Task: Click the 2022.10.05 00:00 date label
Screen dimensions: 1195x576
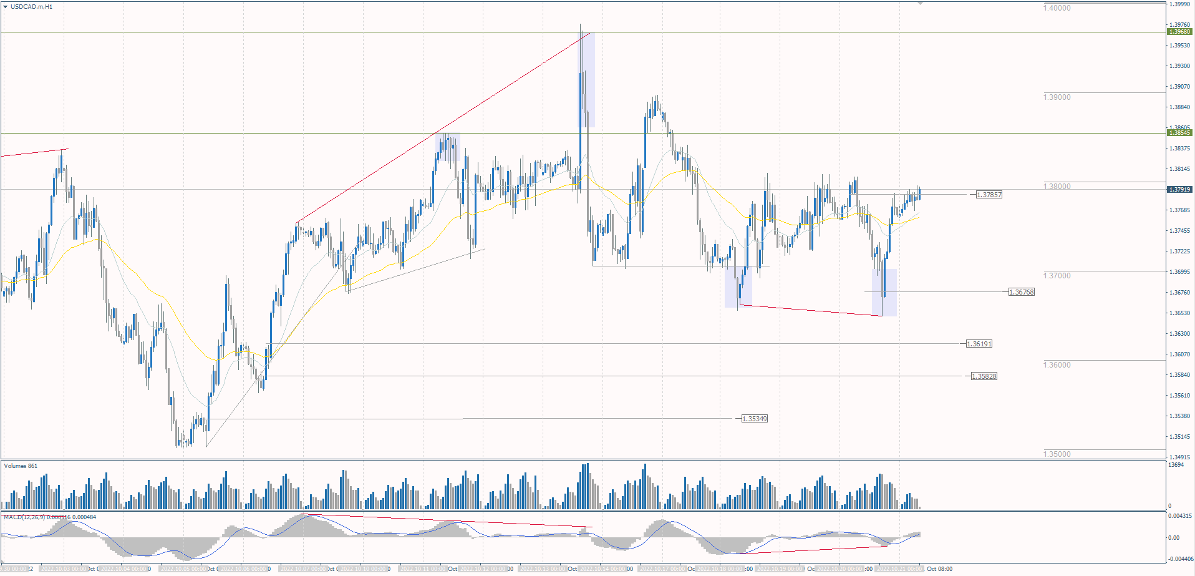Action: [183, 569]
